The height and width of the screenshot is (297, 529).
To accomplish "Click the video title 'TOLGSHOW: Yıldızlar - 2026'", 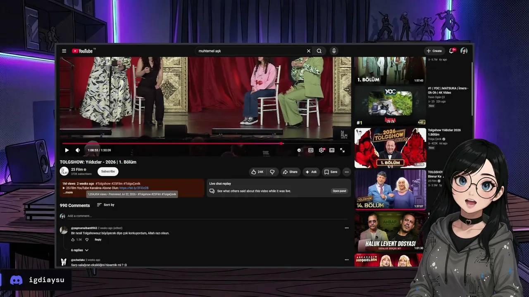I will pyautogui.click(x=98, y=162).
